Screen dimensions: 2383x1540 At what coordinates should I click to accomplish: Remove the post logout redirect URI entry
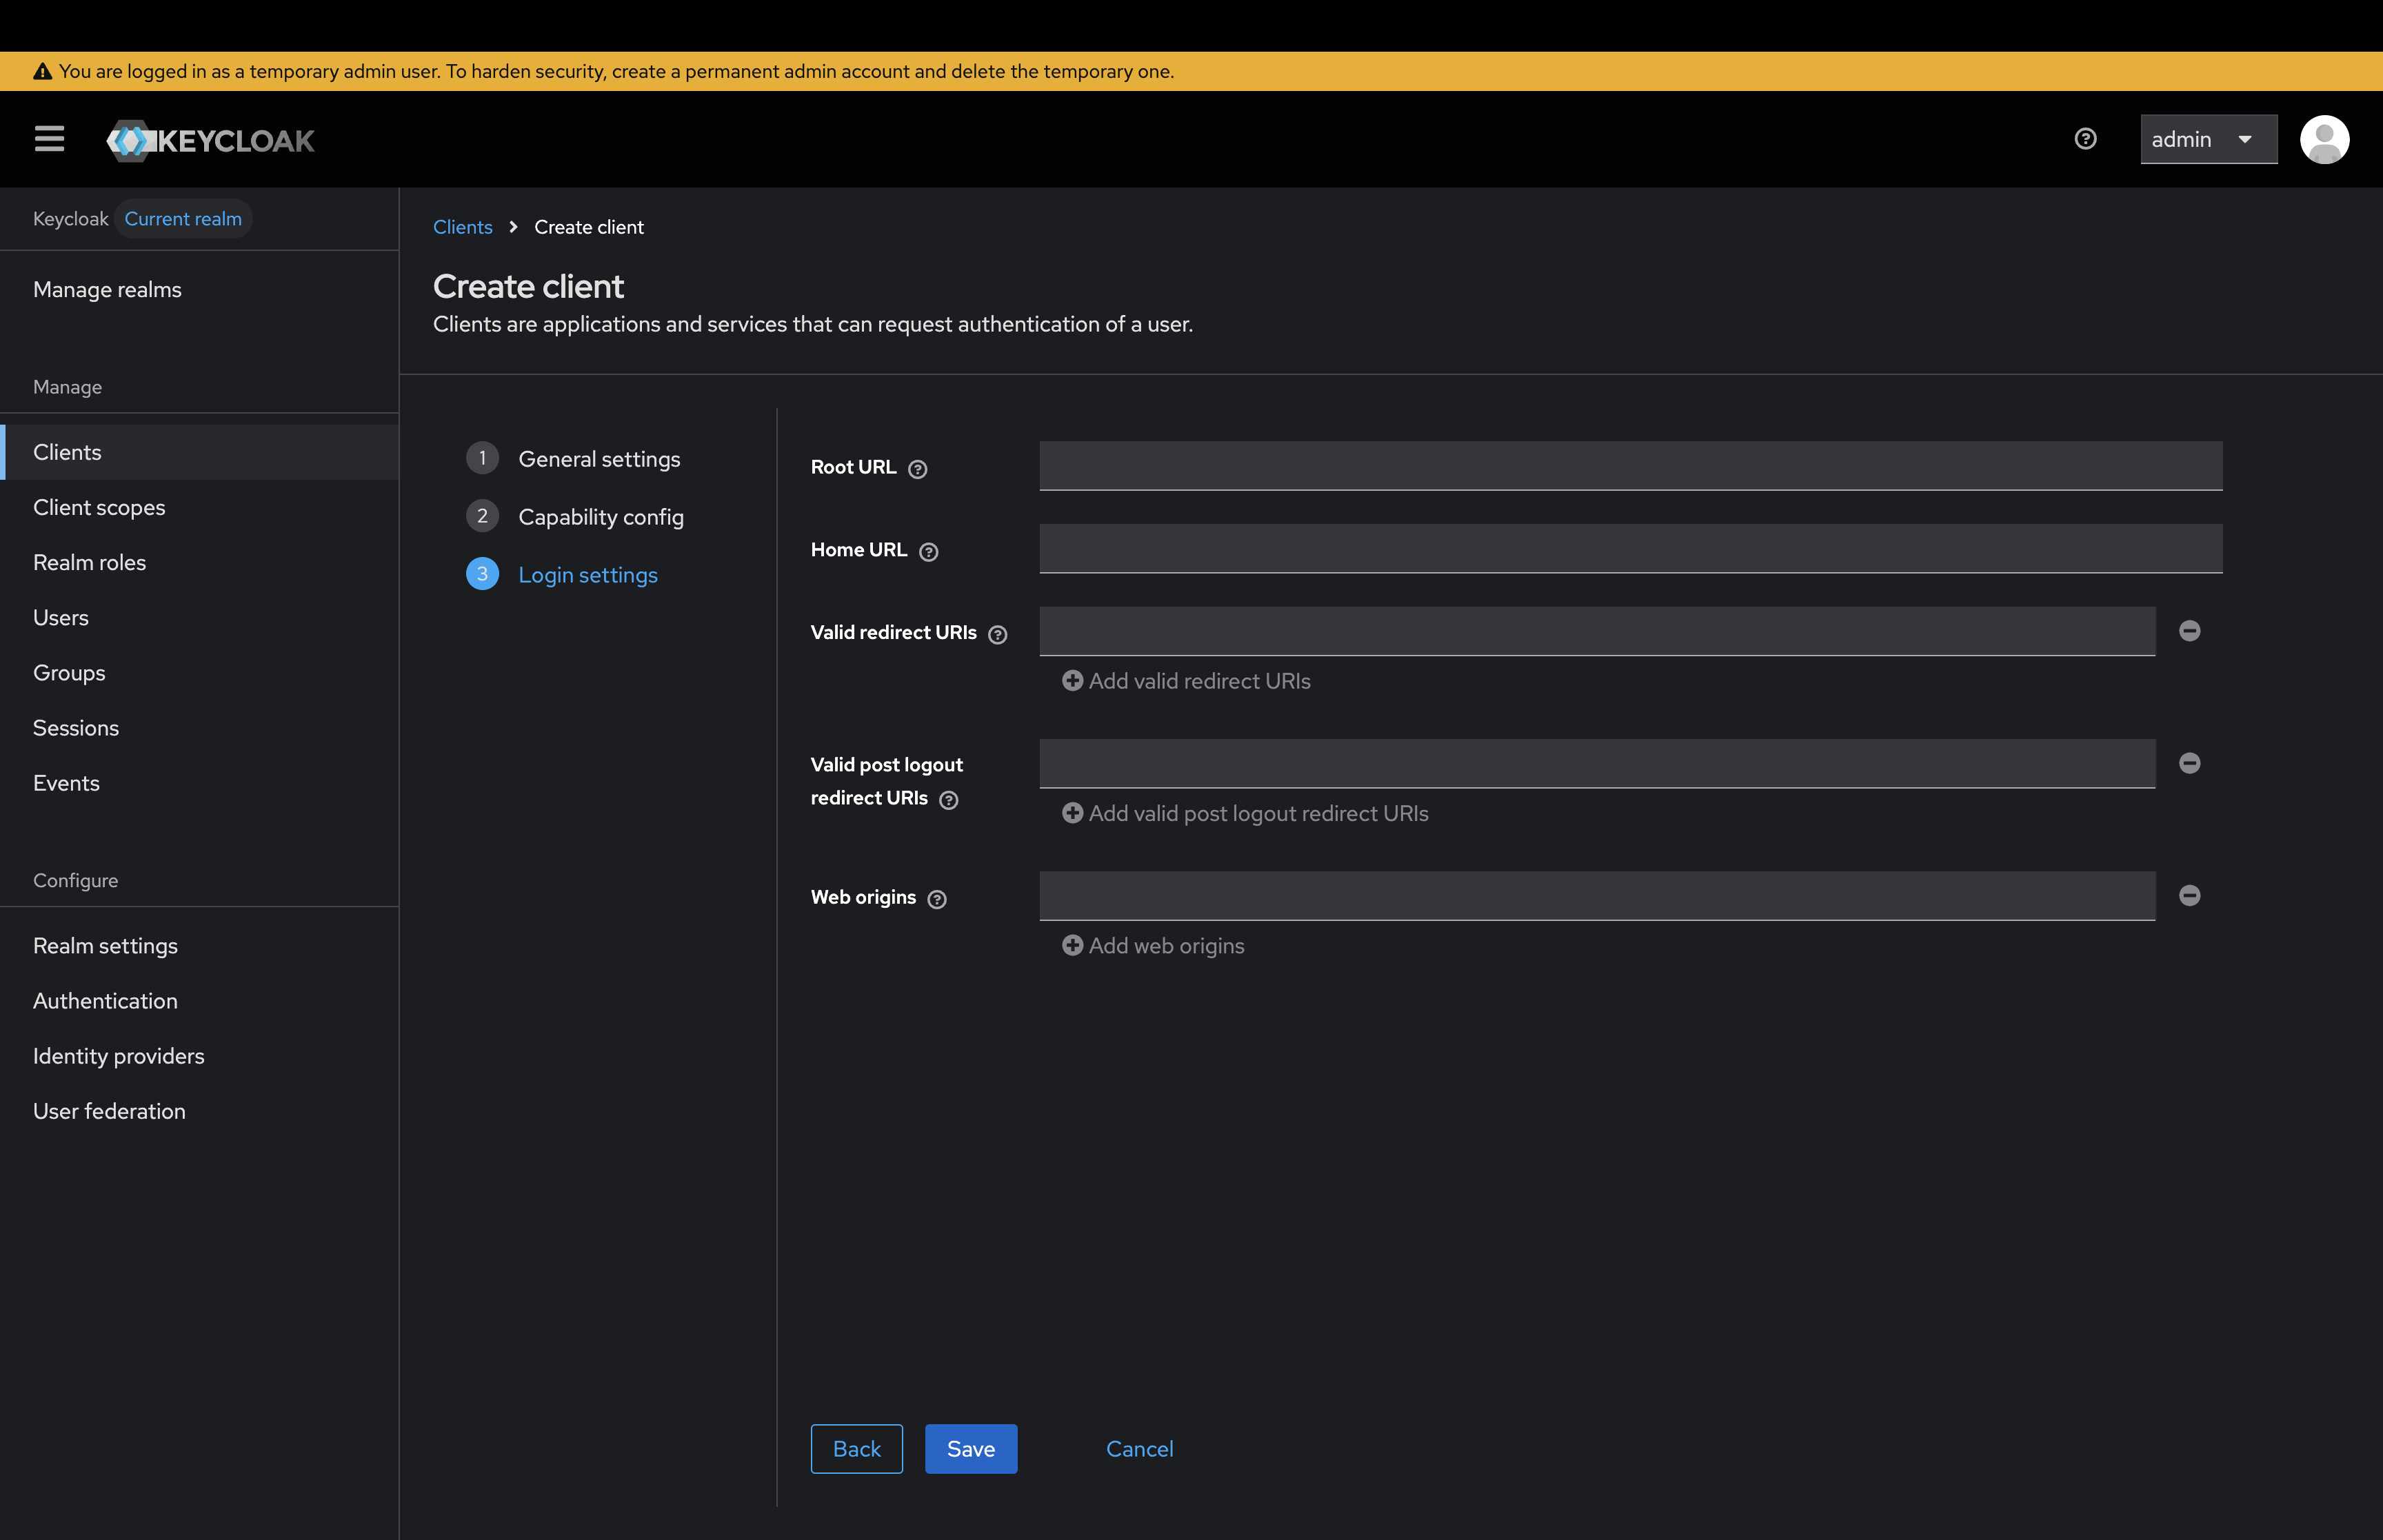pos(2189,764)
